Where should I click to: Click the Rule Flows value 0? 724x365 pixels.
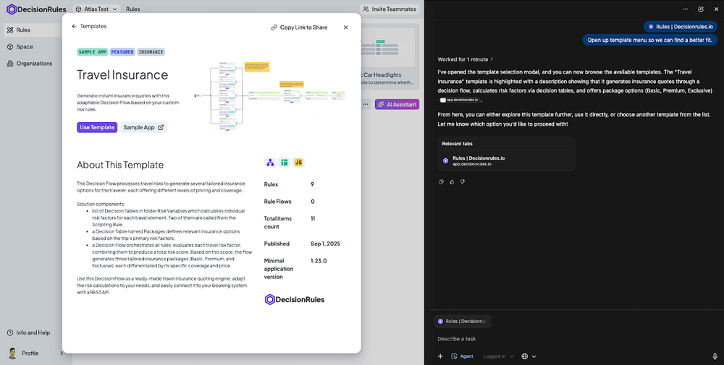(313, 202)
